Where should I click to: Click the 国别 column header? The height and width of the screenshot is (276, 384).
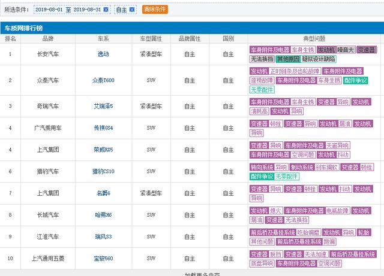pyautogui.click(x=228, y=39)
